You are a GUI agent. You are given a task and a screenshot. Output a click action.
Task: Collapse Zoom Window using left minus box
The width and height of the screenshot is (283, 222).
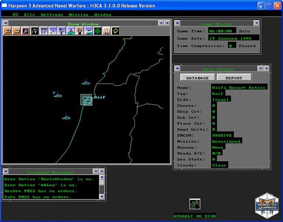click(x=6, y=23)
